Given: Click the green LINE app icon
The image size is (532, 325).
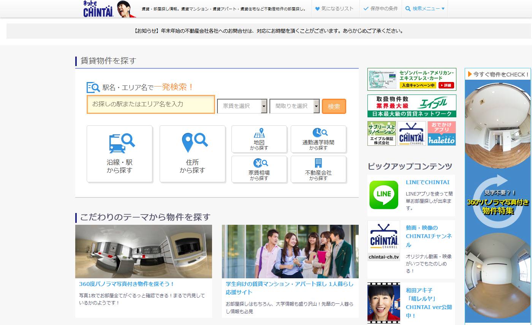Looking at the screenshot, I should pos(384,195).
